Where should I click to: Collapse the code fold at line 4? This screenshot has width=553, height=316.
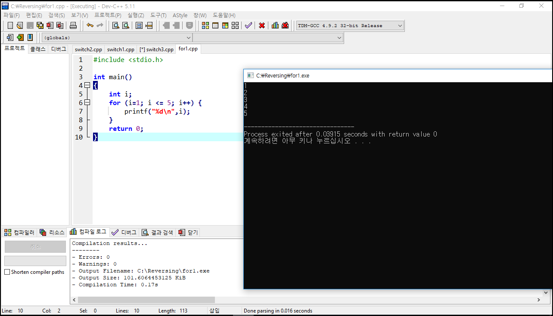point(87,85)
